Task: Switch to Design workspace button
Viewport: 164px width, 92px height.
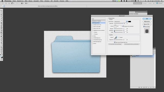Action: pos(145,3)
